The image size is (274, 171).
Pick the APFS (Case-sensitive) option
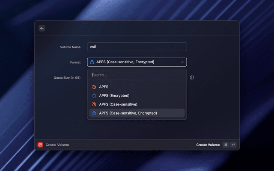coord(118,104)
